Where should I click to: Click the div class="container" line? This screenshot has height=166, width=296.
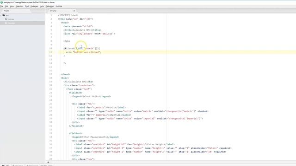coord(79,85)
